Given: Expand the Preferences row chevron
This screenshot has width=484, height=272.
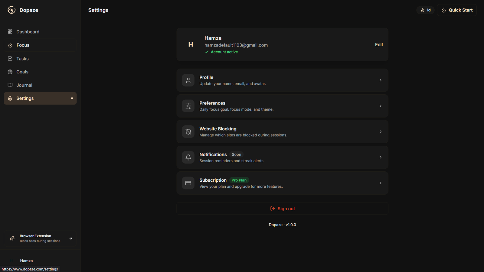Looking at the screenshot, I should click(380, 106).
